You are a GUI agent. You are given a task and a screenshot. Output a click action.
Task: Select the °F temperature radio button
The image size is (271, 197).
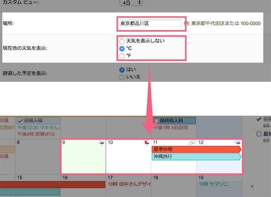pyautogui.click(x=122, y=56)
